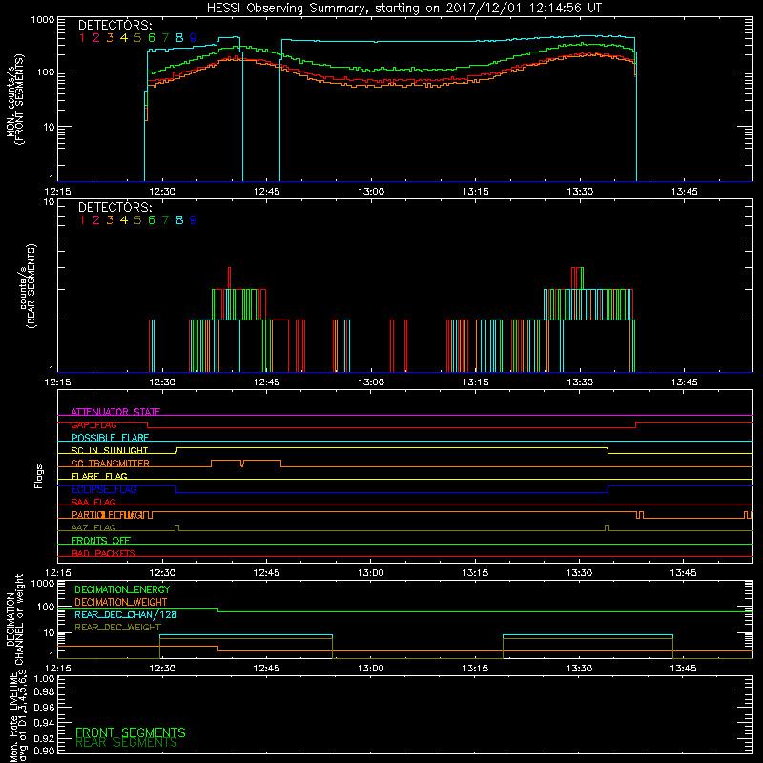This screenshot has width=763, height=763.
Task: Pick the SC_IN_SUNLIGHT flag label
Action: [x=110, y=450]
